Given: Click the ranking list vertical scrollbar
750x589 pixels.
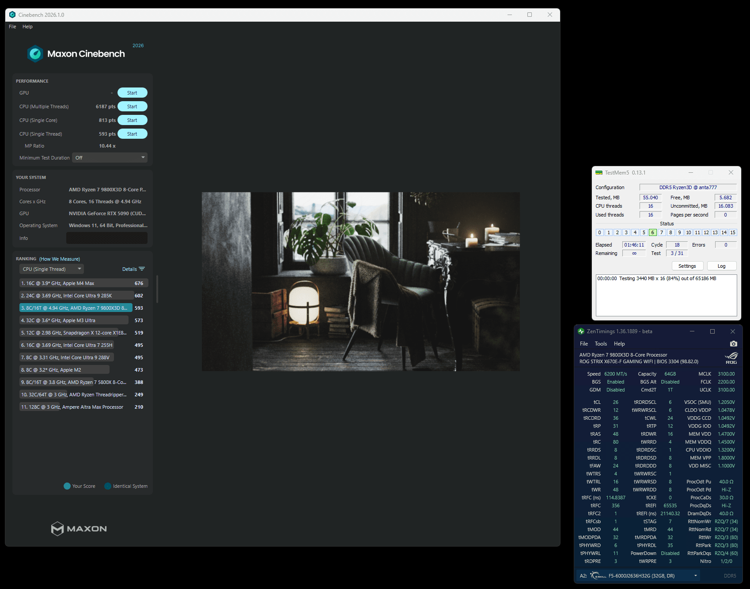Looking at the screenshot, I should coord(157,289).
